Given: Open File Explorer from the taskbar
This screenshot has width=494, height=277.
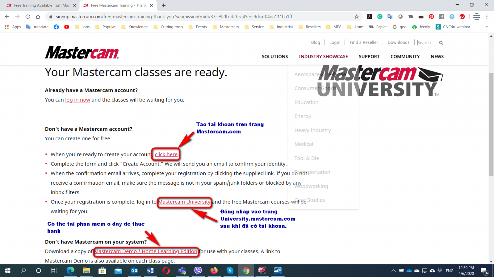Looking at the screenshot, I should (86, 271).
